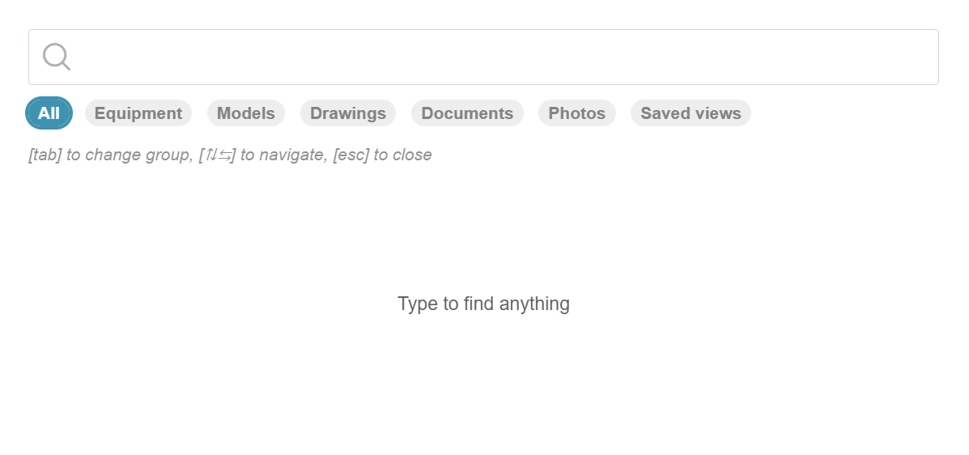Viewport: 969px width, 455px height.
Task: Place cursor in the empty search box
Action: (x=502, y=57)
